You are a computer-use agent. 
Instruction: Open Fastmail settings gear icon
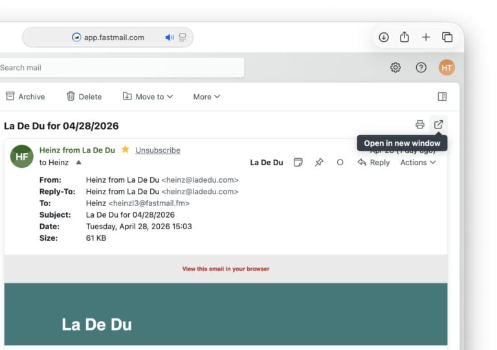(x=395, y=67)
